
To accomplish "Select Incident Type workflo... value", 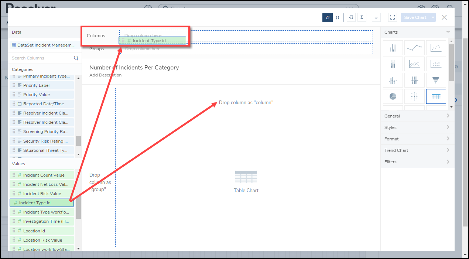I will [x=42, y=212].
